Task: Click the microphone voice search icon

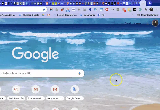Action: coord(79,73)
